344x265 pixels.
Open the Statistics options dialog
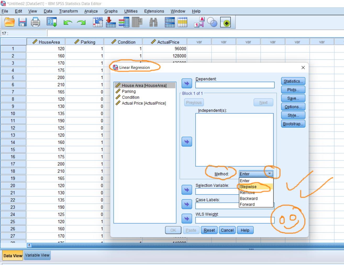coord(293,81)
